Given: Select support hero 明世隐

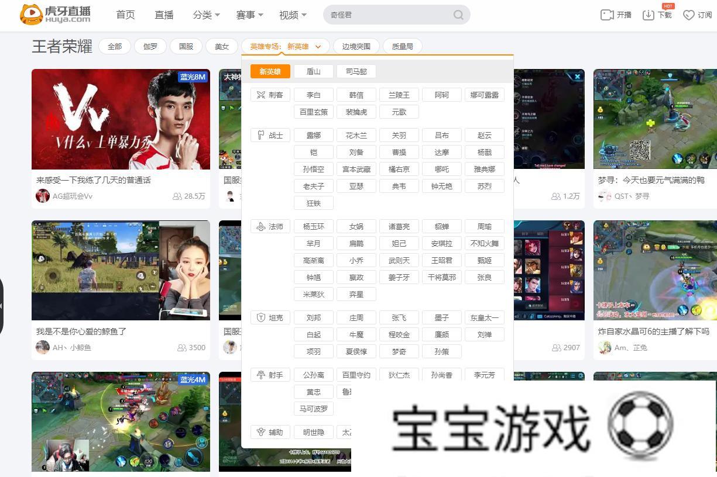Looking at the screenshot, I should (314, 432).
